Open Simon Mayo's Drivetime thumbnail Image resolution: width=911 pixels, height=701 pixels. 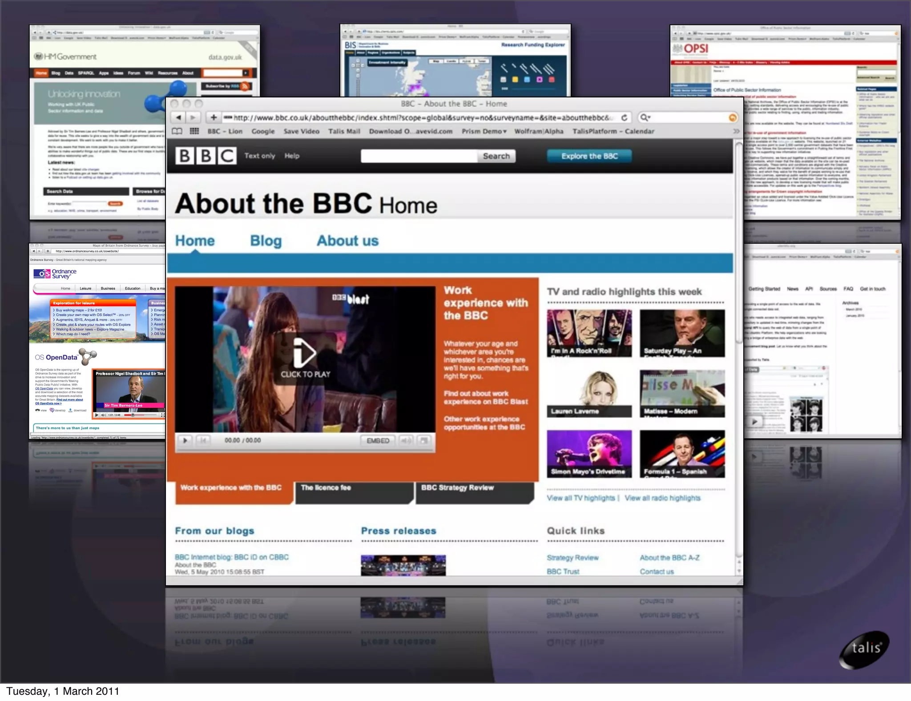pyautogui.click(x=589, y=454)
